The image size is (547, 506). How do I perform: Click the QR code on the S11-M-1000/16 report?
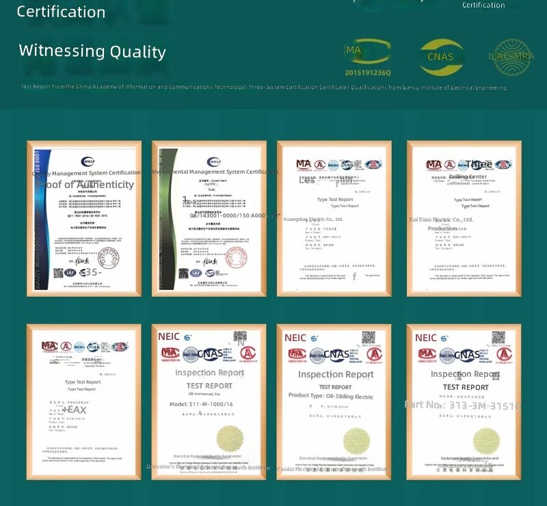240,337
